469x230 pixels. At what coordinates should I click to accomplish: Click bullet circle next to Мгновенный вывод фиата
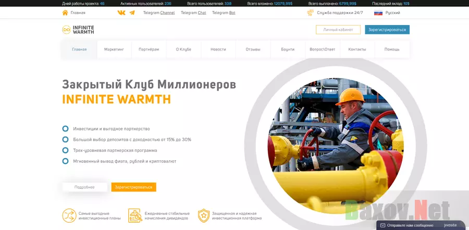tap(65, 161)
